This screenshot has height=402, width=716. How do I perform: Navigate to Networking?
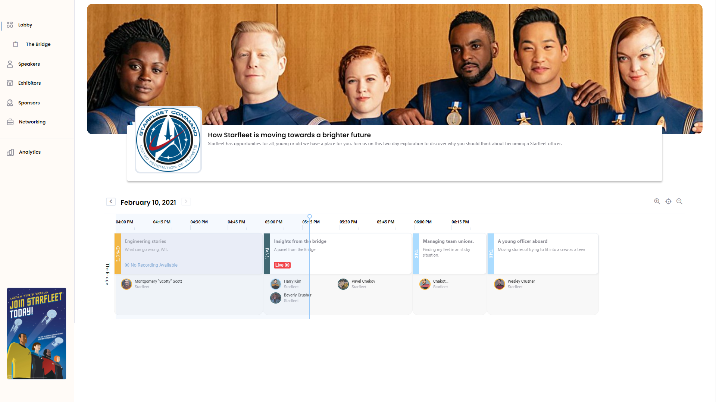(32, 122)
